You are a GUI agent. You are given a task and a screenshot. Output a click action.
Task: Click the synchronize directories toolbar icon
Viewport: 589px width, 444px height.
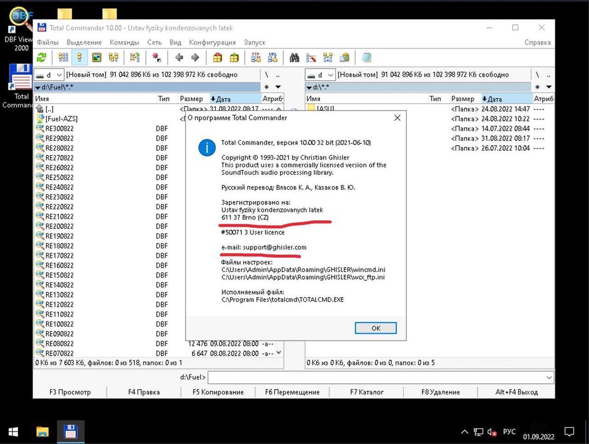(x=328, y=57)
